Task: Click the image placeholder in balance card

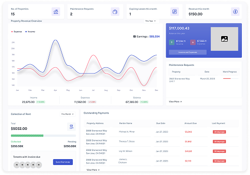Action: point(224,39)
